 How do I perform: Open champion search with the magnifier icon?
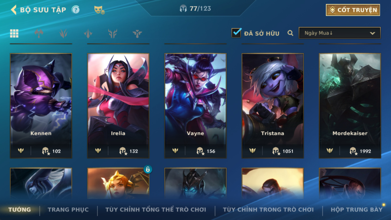point(290,33)
